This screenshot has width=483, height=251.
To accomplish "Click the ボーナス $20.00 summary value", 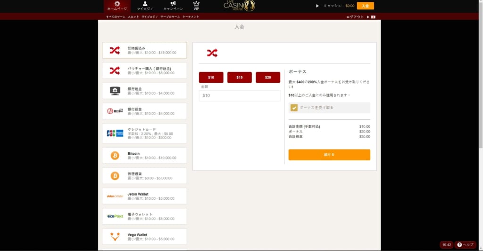I will click(x=365, y=132).
